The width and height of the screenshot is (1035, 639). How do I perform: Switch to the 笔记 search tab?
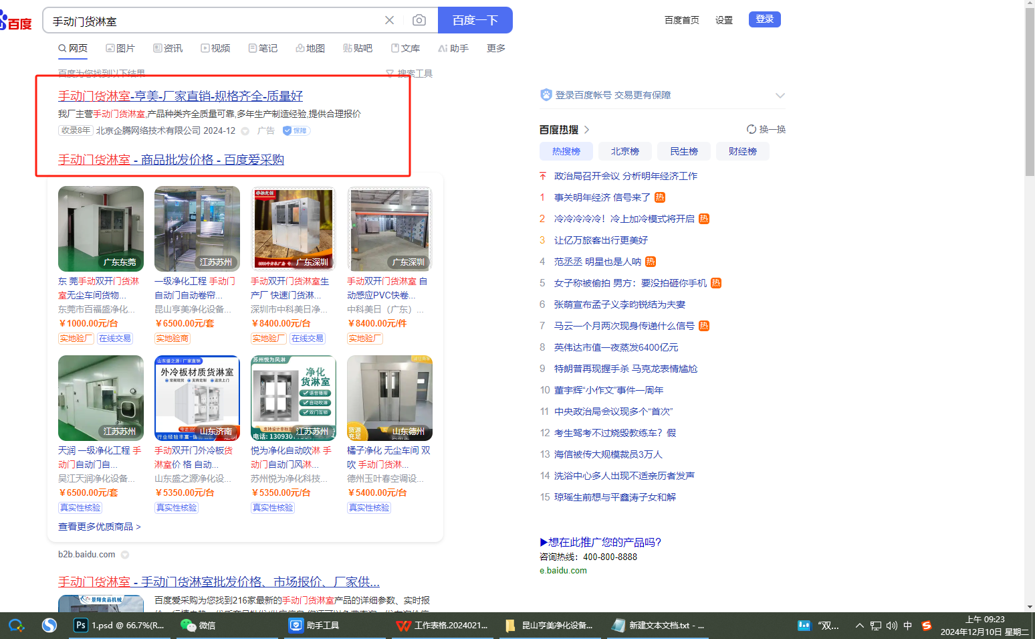(x=263, y=48)
